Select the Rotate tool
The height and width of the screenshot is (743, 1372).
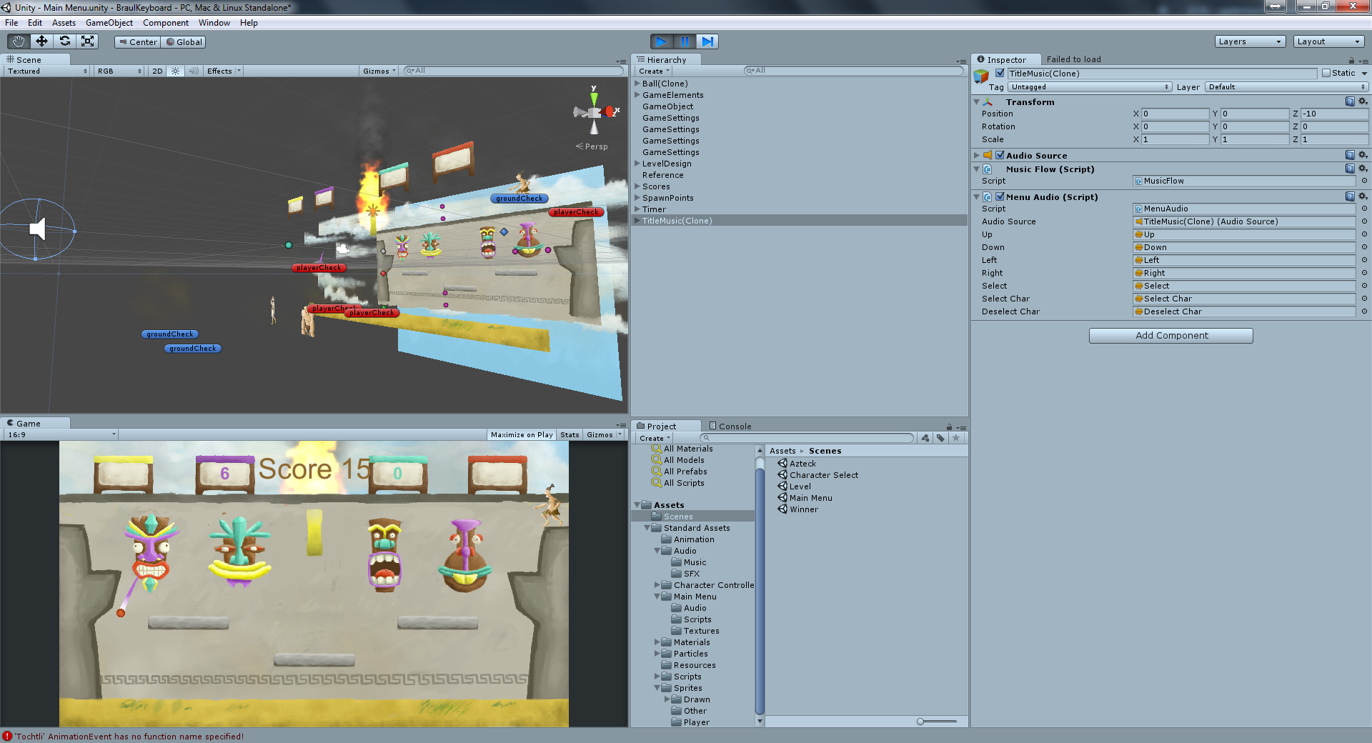[x=65, y=41]
